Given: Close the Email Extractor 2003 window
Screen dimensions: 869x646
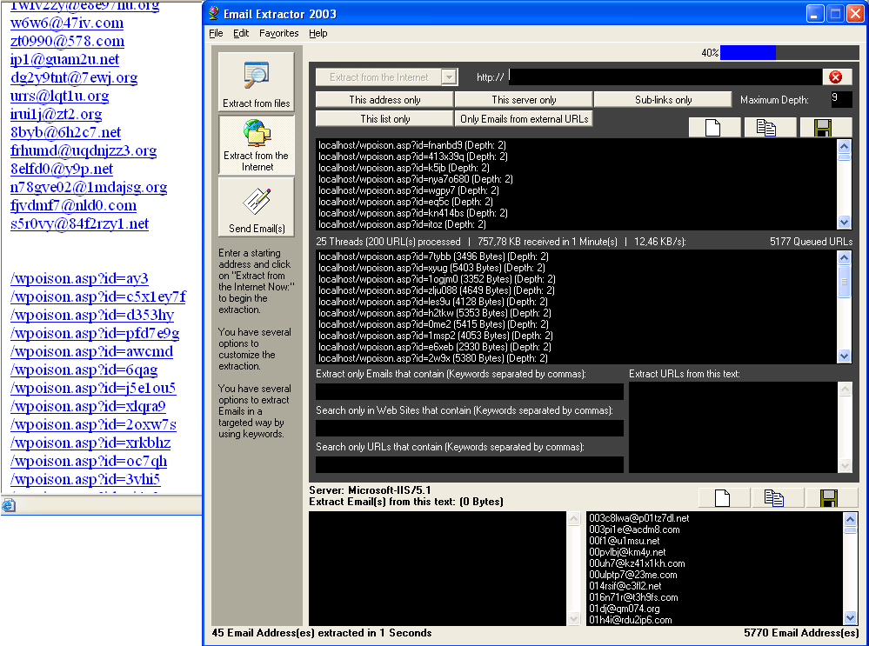Looking at the screenshot, I should coord(855,14).
